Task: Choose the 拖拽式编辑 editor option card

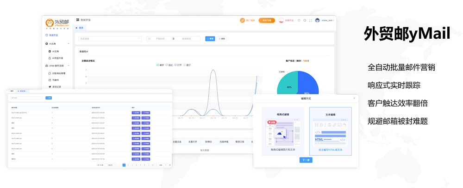Action: 283,131
